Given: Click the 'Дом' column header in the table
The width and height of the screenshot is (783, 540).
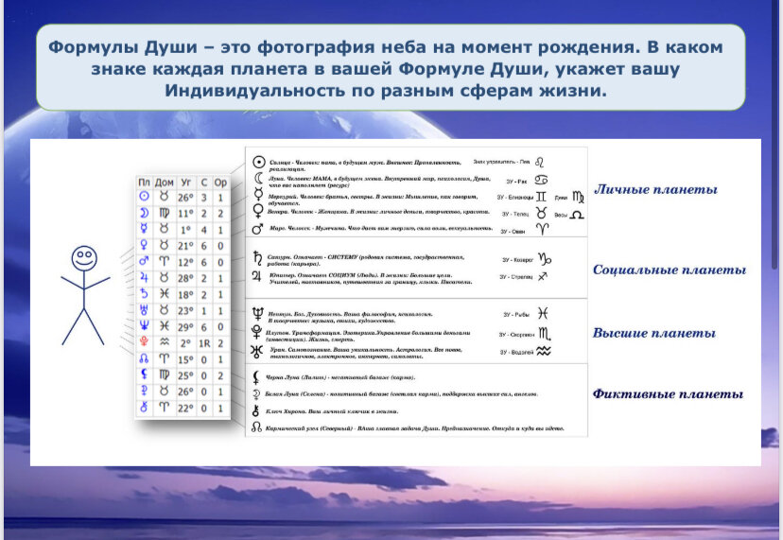Looking at the screenshot, I should (x=165, y=183).
